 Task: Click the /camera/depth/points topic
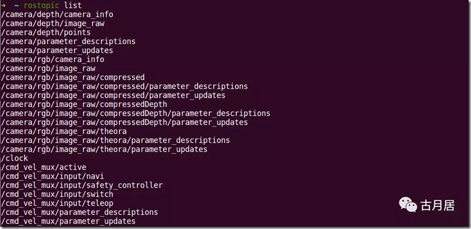(x=46, y=32)
